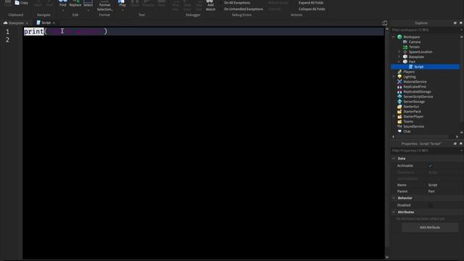The height and width of the screenshot is (261, 464).
Task: Open the Replace tool
Action: click(75, 4)
